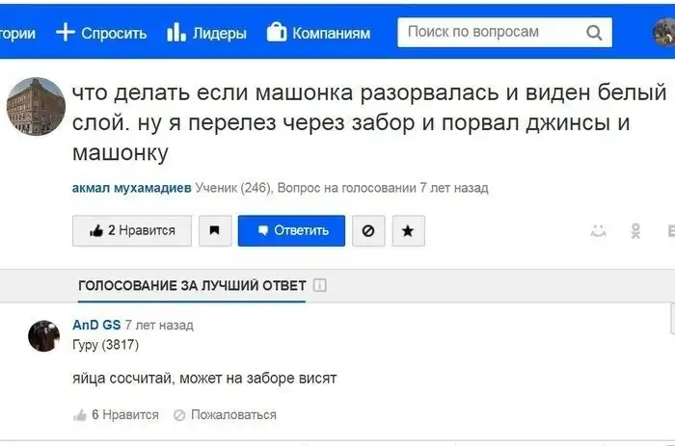Open the Спросить menu item
This screenshot has width=675, height=446.
pos(101,33)
